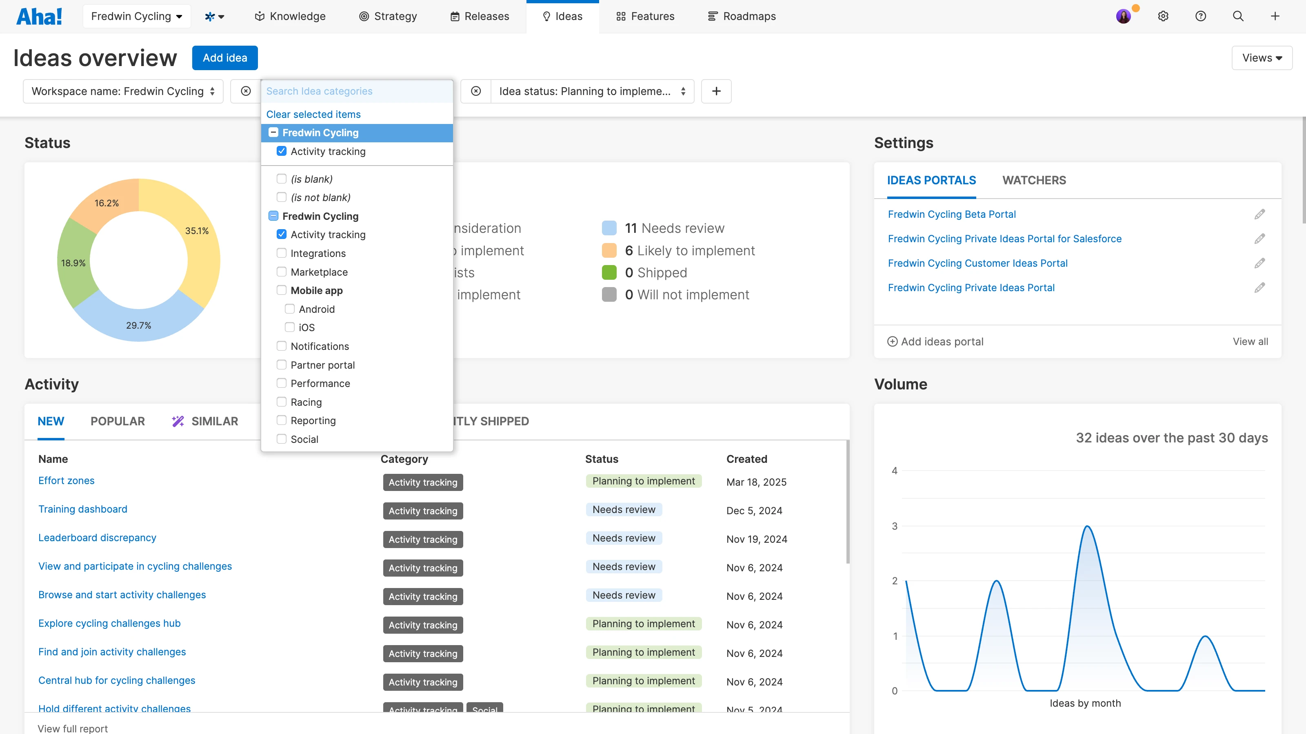Open the Fredwin Cycling workspace dropdown
The image size is (1306, 734).
click(x=136, y=16)
